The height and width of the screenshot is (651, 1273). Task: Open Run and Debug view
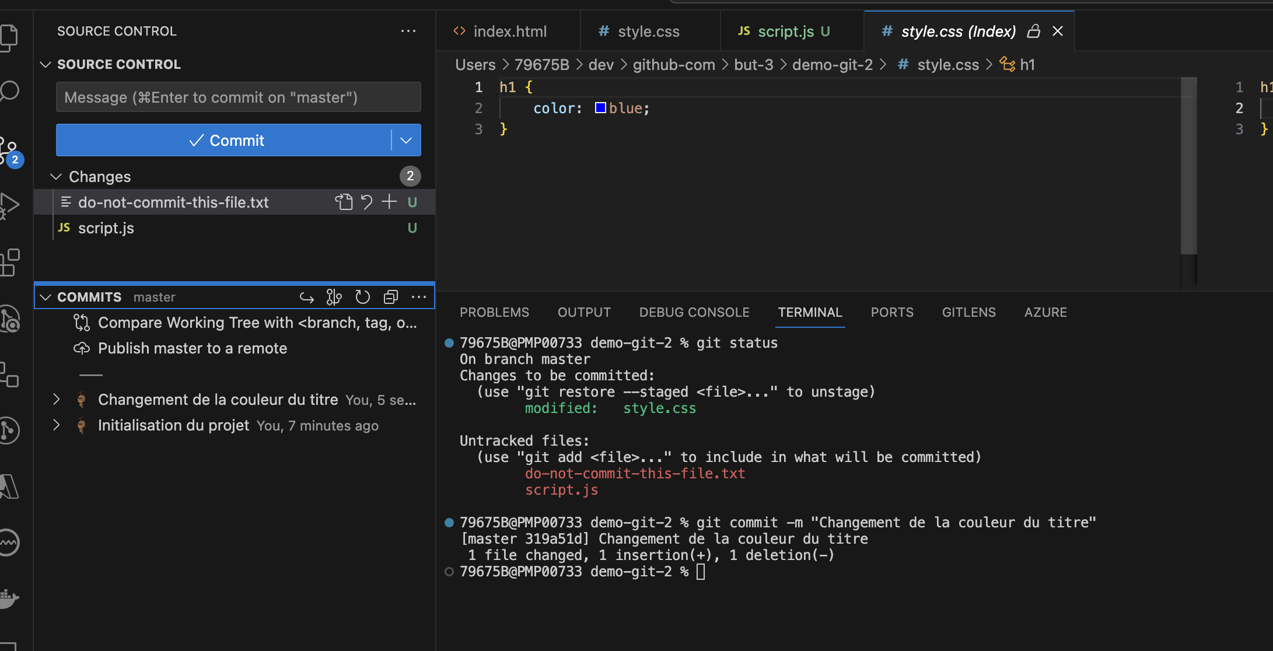coord(9,206)
